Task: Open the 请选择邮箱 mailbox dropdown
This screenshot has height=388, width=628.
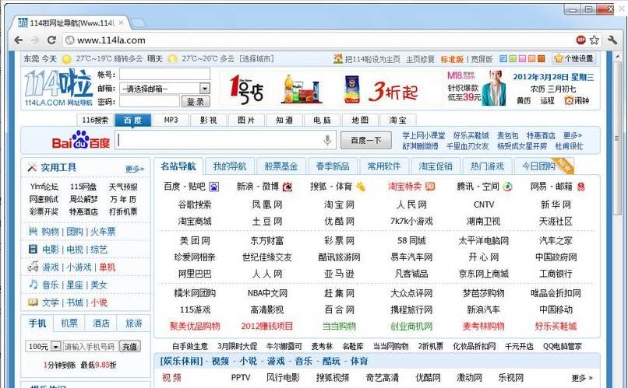Action: pos(164,89)
